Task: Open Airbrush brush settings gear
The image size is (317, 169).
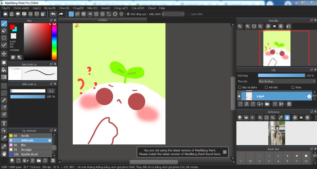Action: [50, 140]
